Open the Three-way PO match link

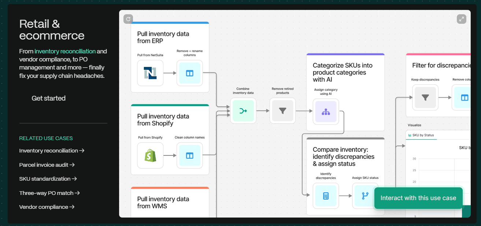49,193
